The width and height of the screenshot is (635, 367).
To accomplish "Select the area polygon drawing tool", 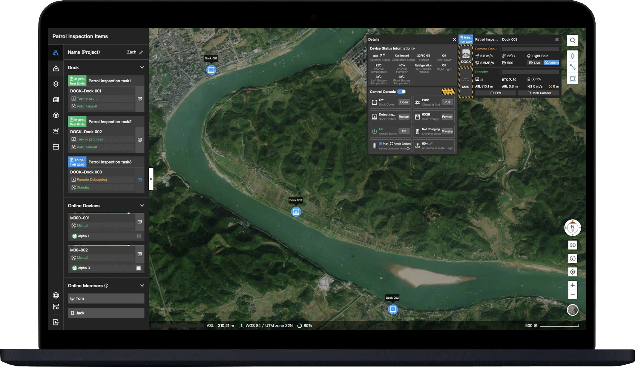I will pos(572,79).
